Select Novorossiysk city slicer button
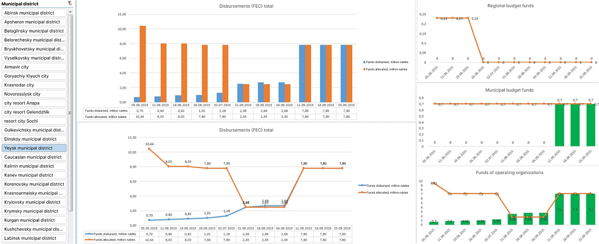The width and height of the screenshot is (599, 244). tap(34, 93)
